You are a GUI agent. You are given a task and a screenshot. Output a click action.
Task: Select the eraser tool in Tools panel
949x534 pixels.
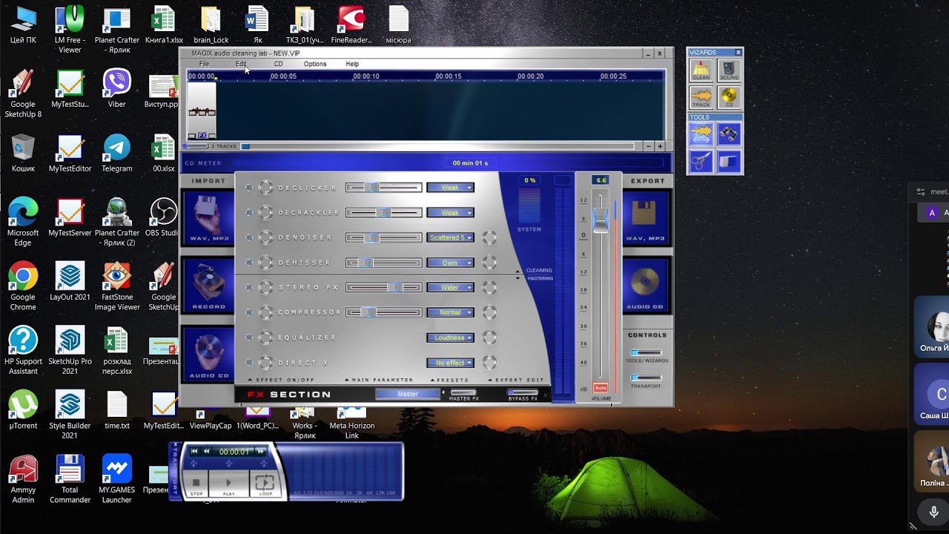729,161
